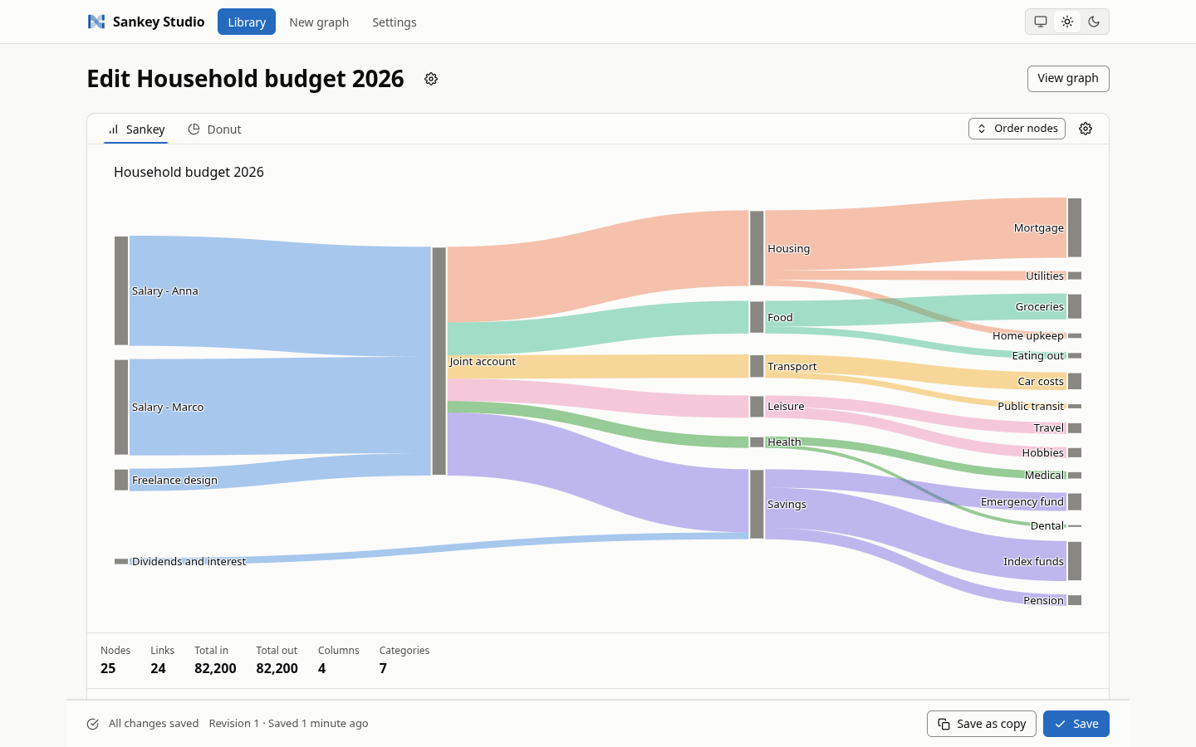Click the Pension node label
Viewport: 1196px width, 747px height.
[x=1043, y=601]
